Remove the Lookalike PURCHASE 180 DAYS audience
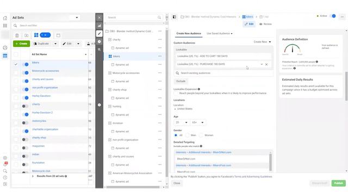348x196 pixels. coord(266,64)
